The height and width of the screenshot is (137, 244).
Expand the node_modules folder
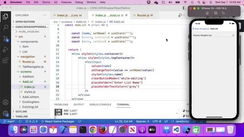(x=29, y=32)
